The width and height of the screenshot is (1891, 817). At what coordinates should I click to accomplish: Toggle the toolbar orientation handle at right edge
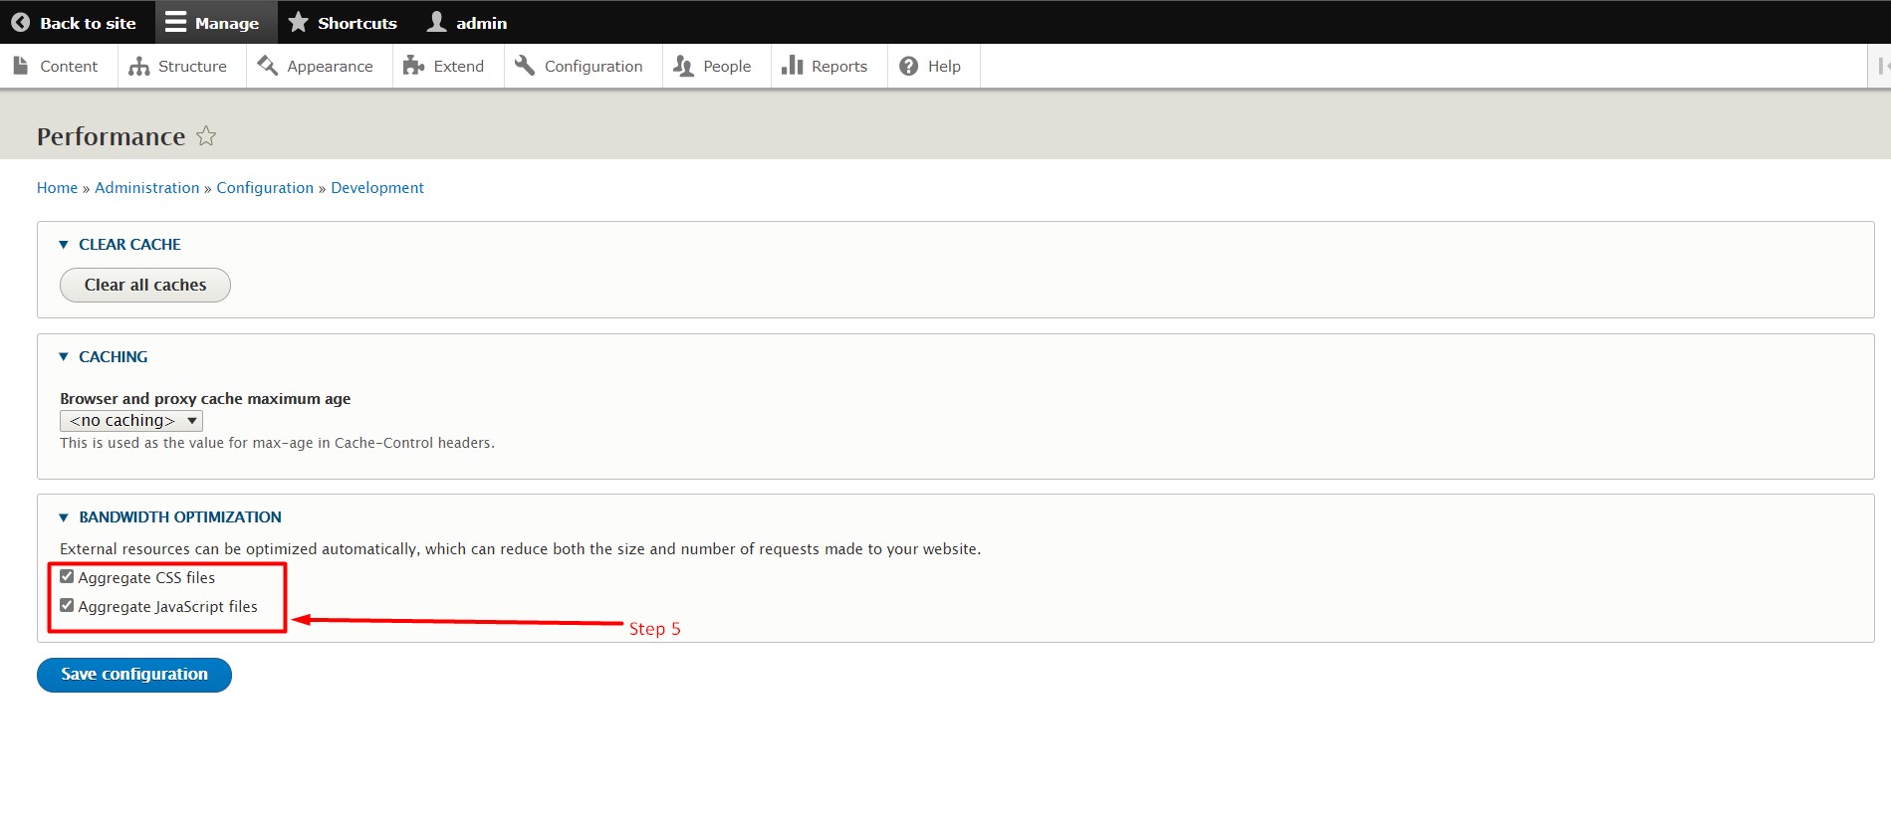(1881, 66)
